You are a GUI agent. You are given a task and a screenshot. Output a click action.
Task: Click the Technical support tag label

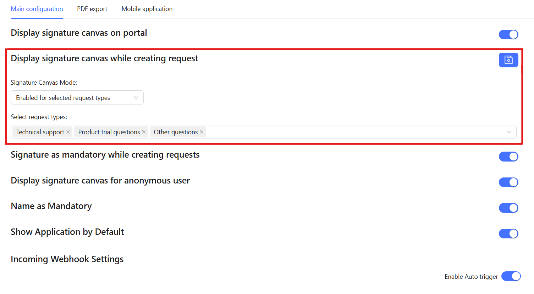click(x=40, y=132)
